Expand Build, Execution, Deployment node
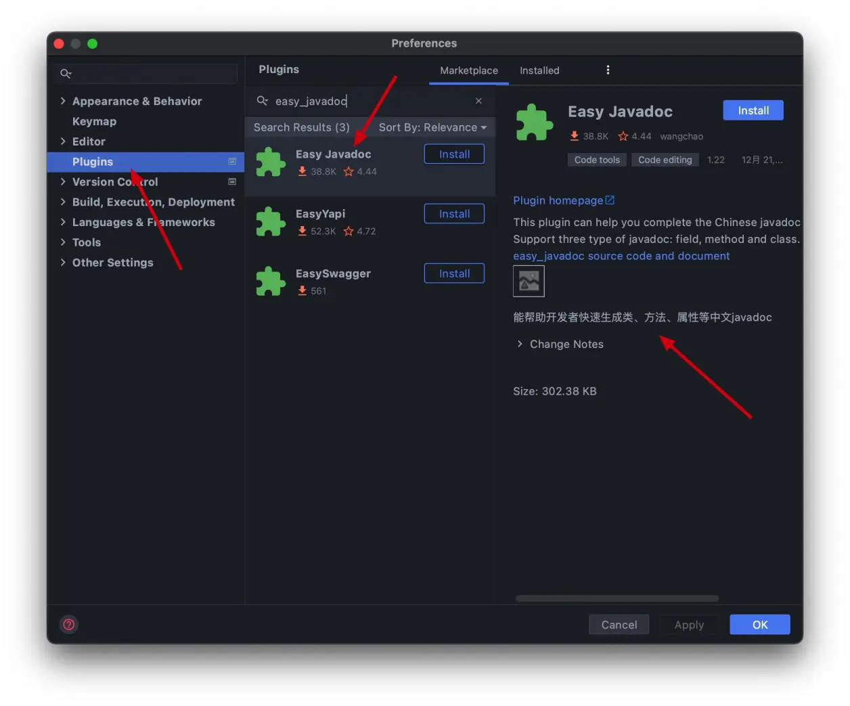850x706 pixels. (x=63, y=202)
